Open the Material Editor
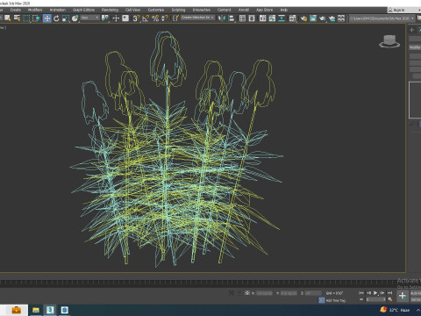Screen dimensions: 421x316 tap(292, 18)
